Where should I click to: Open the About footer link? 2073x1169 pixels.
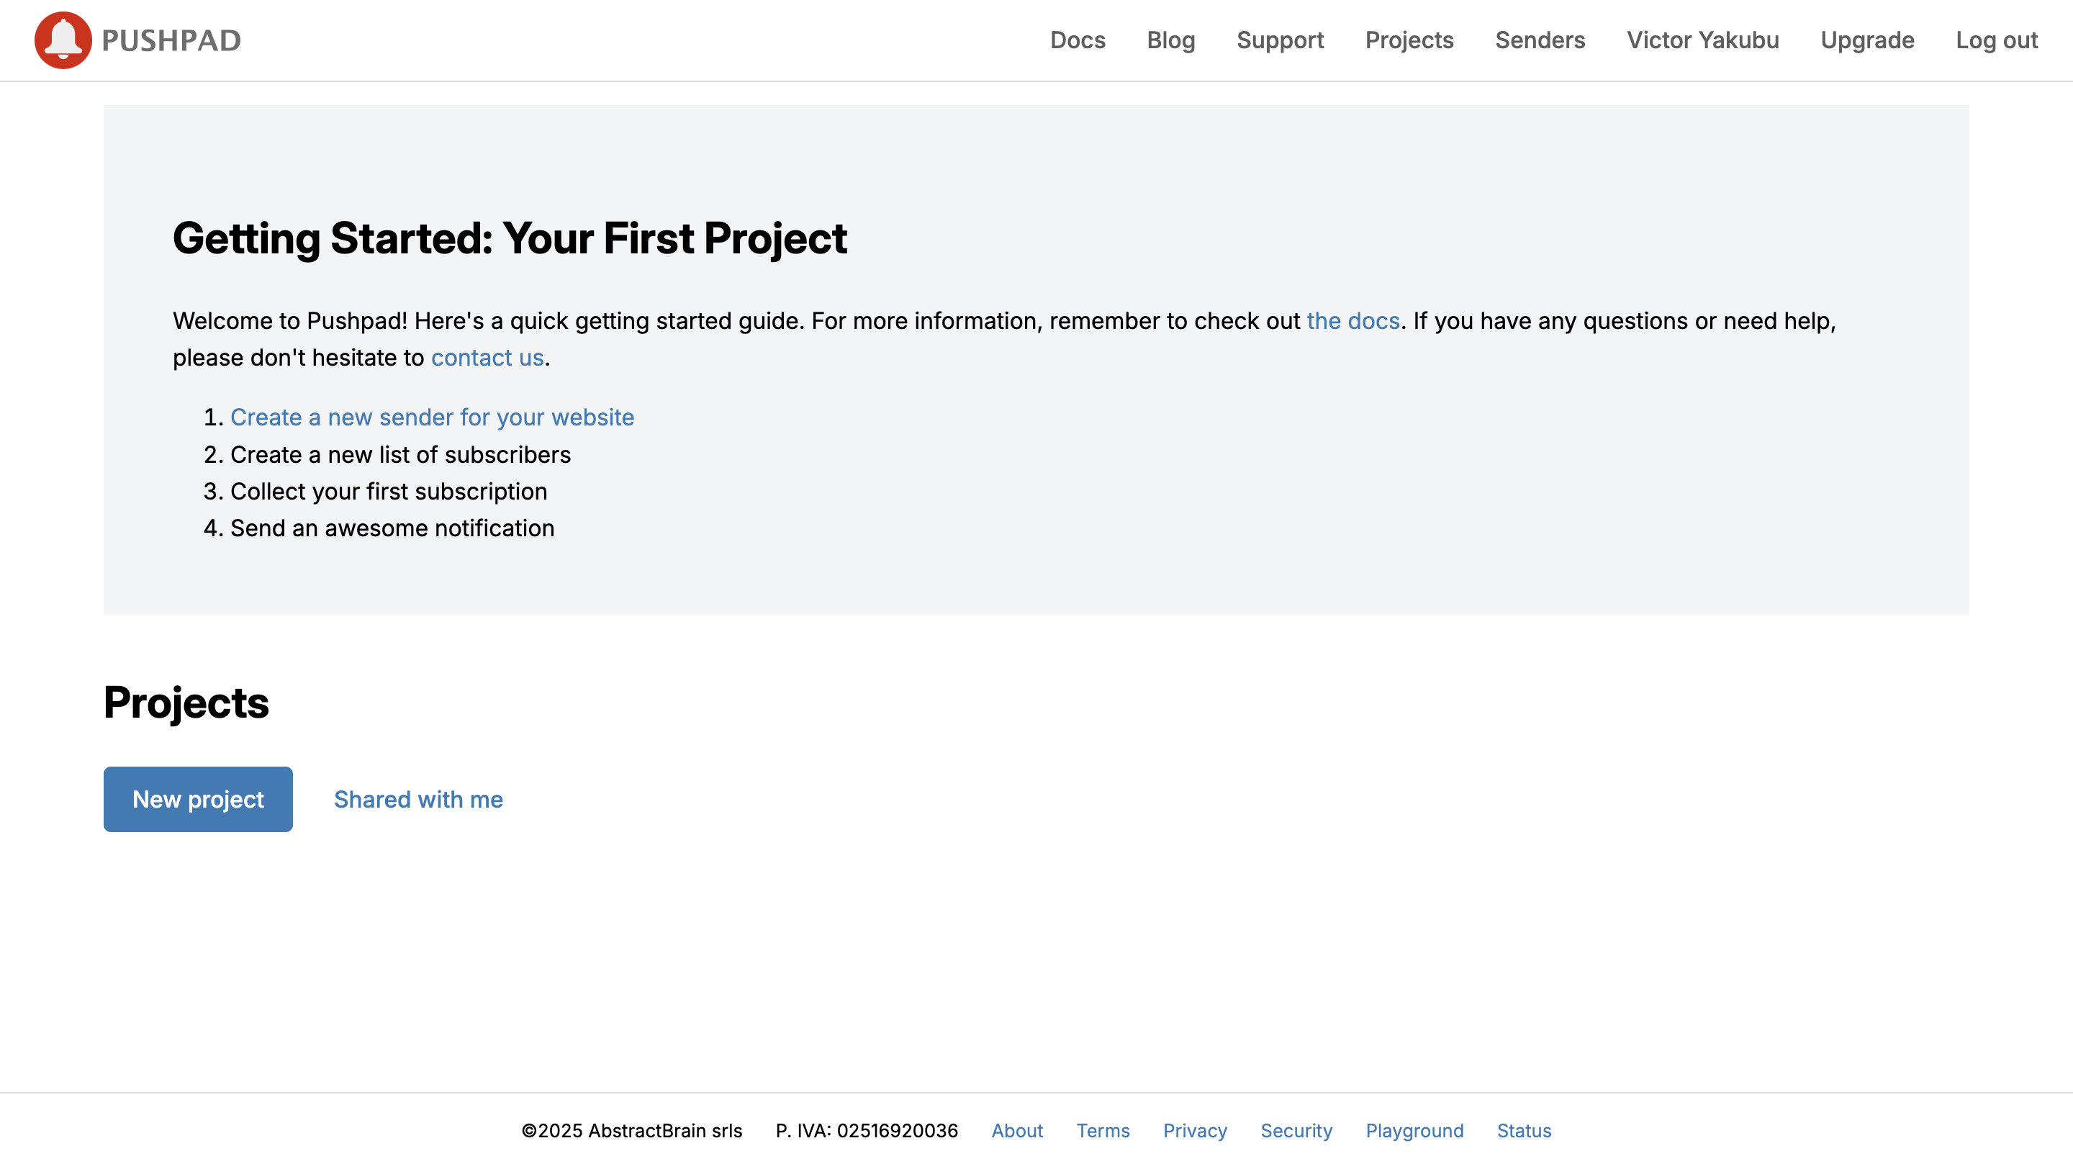tap(1016, 1130)
